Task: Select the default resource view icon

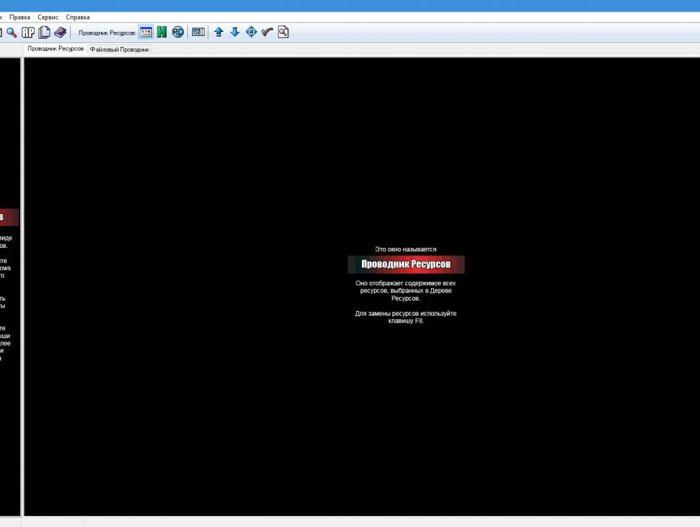Action: (146, 32)
